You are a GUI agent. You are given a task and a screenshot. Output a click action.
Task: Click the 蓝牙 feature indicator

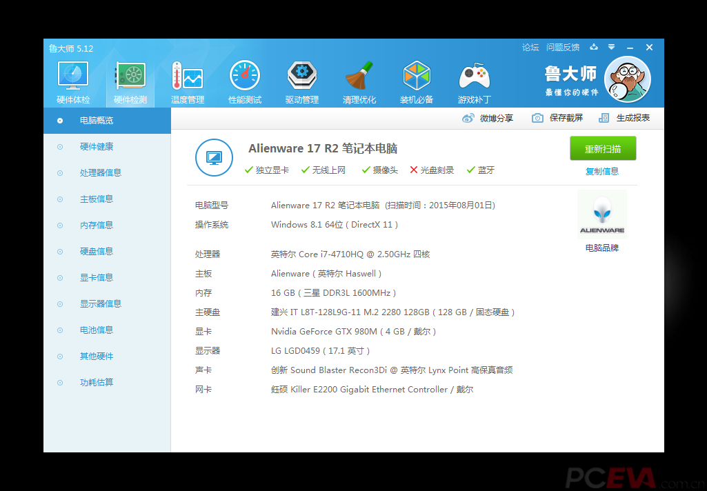(x=481, y=170)
